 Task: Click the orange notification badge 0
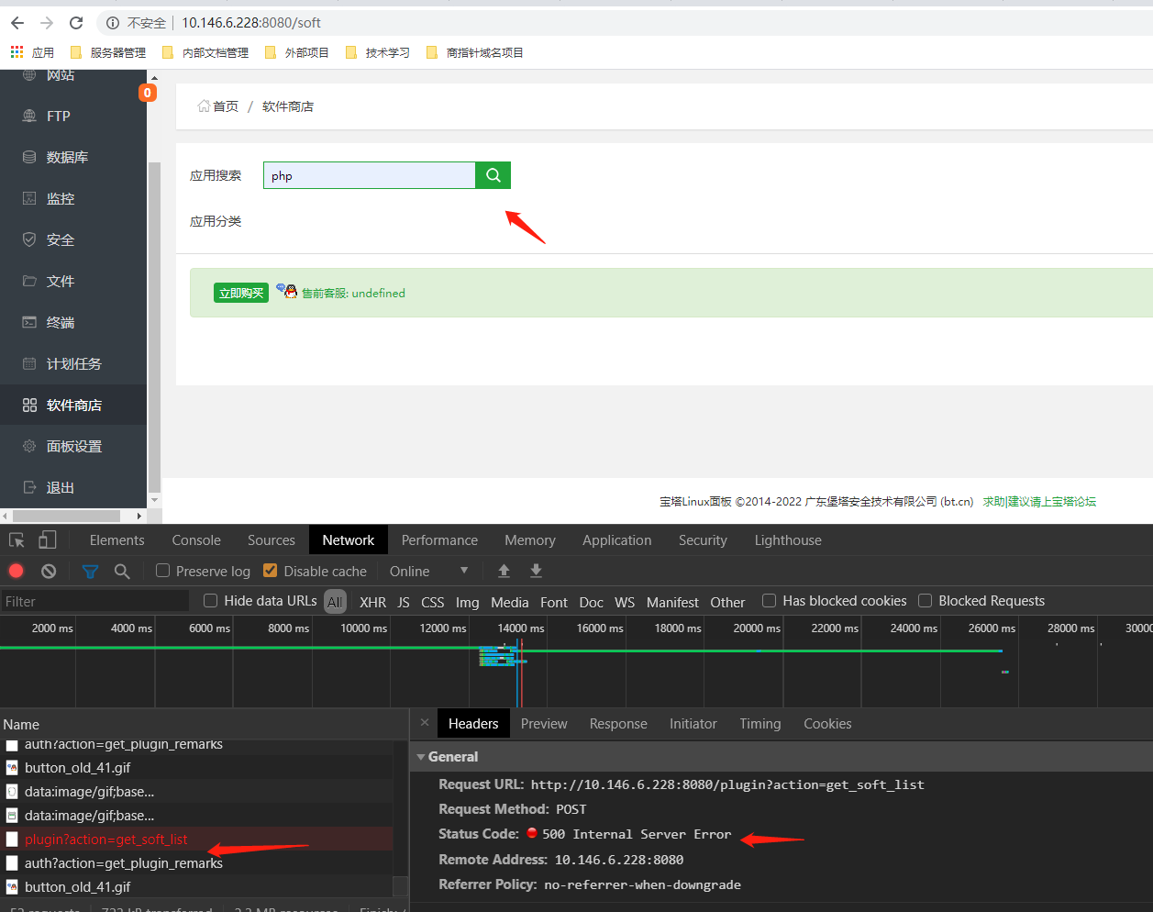pos(148,93)
